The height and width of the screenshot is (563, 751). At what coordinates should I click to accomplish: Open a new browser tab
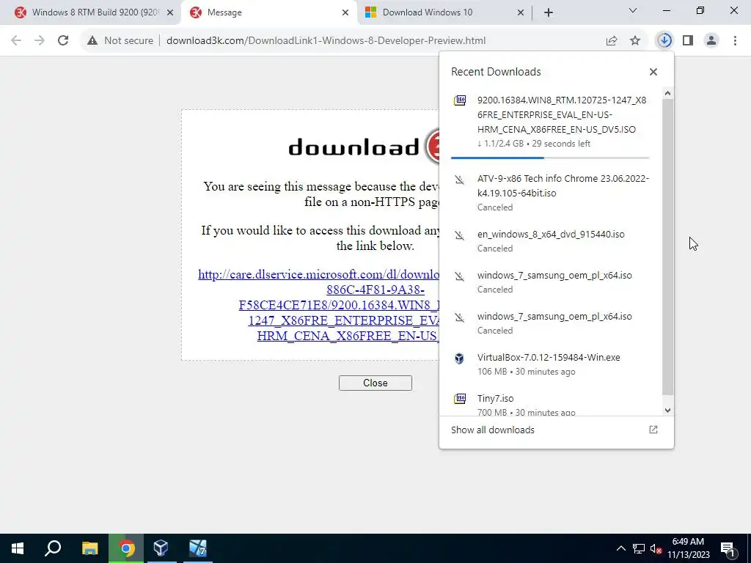click(549, 12)
